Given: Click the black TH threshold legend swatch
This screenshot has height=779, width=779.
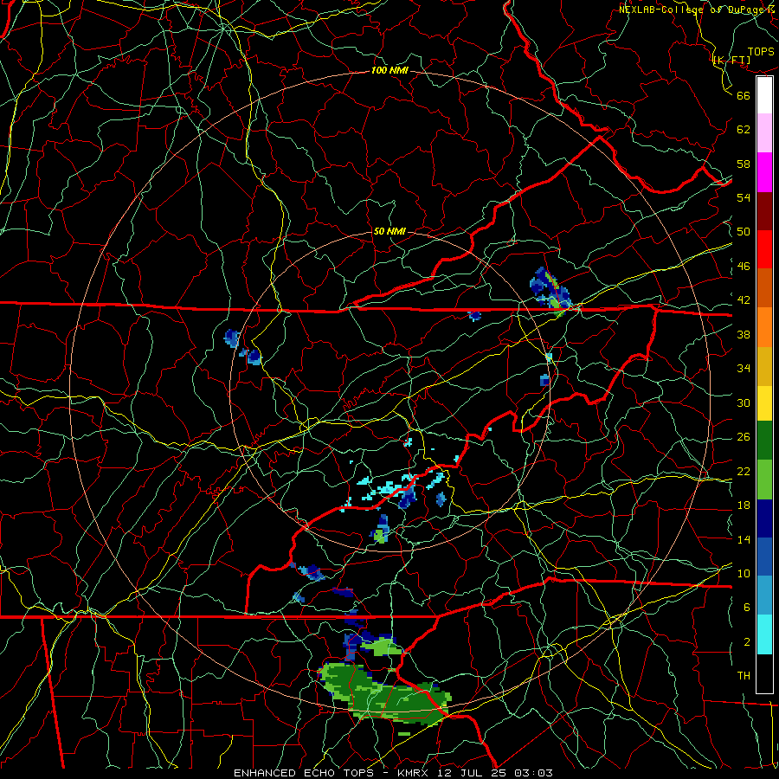Looking at the screenshot, I should pos(764,673).
